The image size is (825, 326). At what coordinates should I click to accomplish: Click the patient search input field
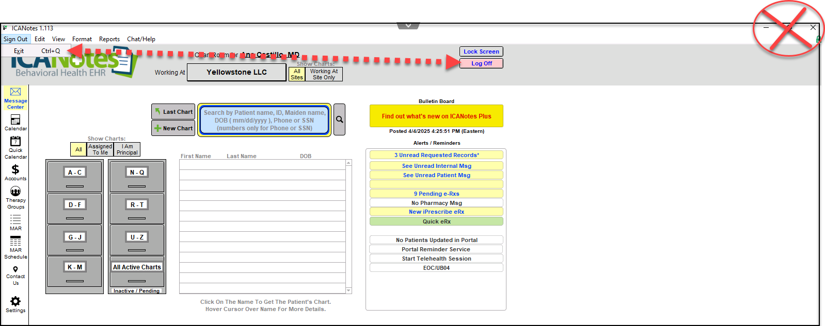click(x=264, y=120)
